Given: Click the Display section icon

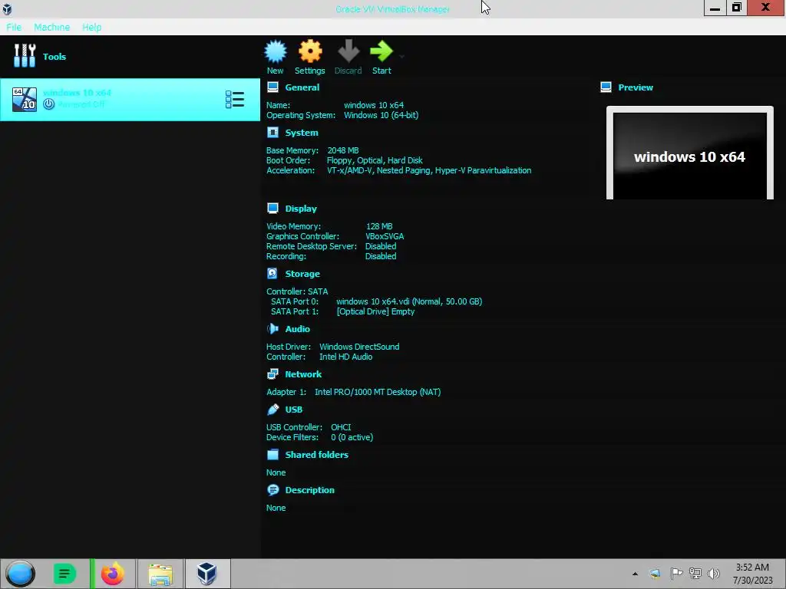Looking at the screenshot, I should pos(272,209).
